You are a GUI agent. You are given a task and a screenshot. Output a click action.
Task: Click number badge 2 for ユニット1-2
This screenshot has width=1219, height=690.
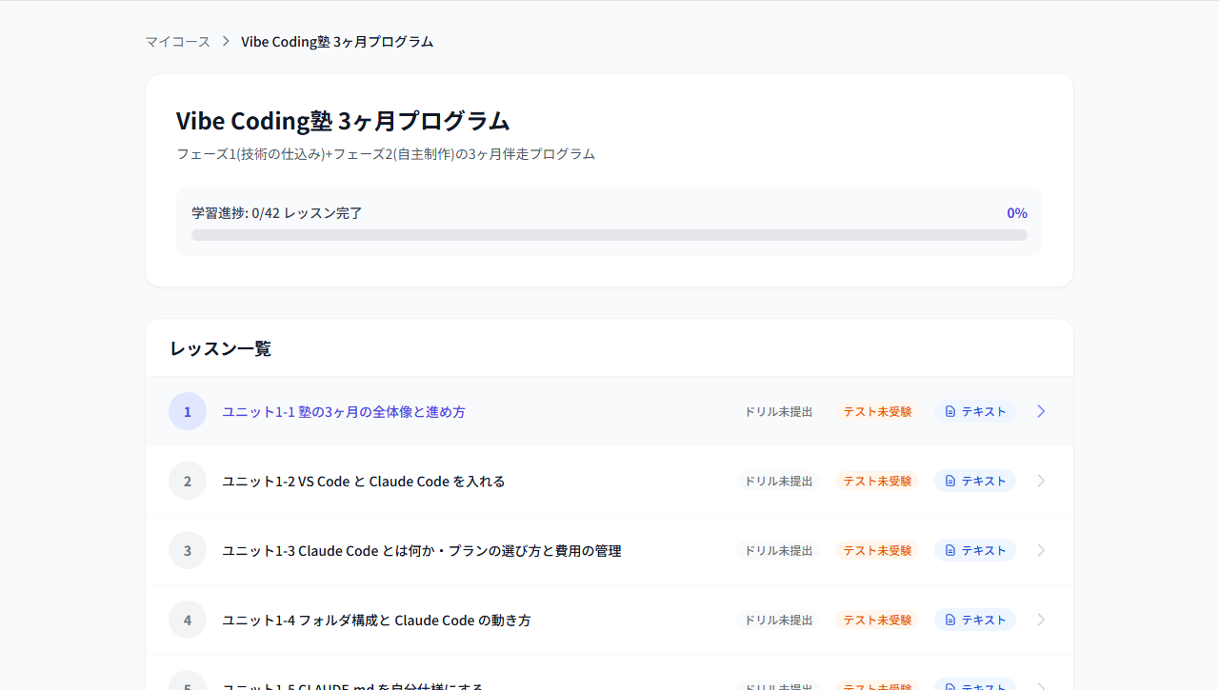tap(188, 481)
